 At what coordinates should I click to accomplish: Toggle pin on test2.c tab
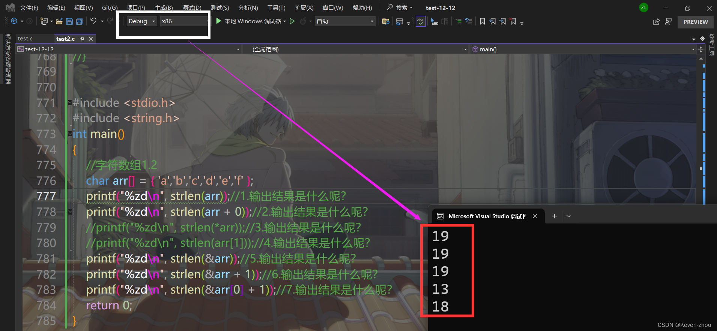coord(82,39)
